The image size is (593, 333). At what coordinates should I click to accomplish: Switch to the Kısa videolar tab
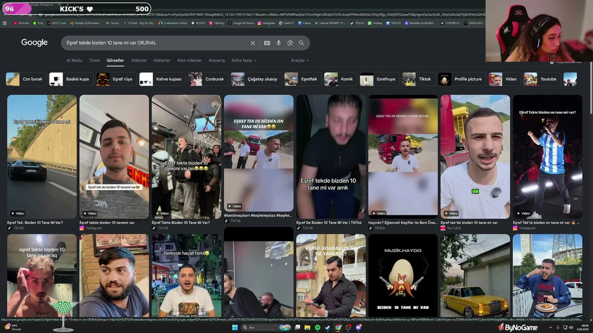click(x=189, y=60)
